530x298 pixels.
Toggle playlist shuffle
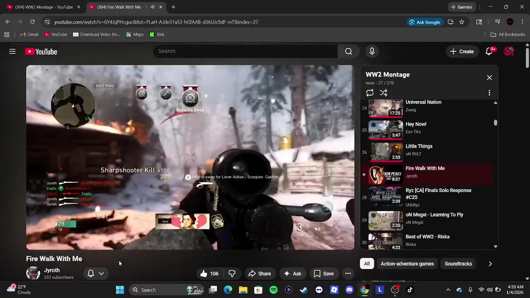tap(384, 93)
